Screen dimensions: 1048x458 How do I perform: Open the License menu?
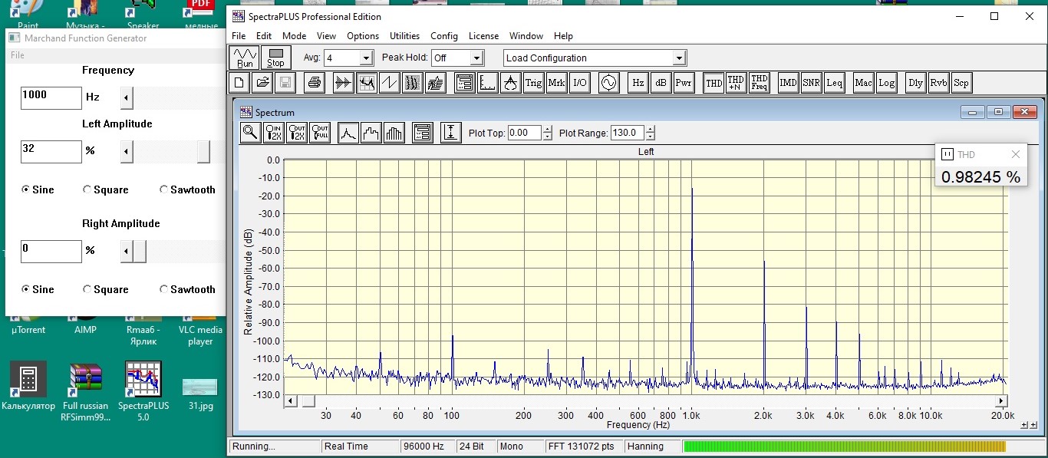[x=483, y=36]
